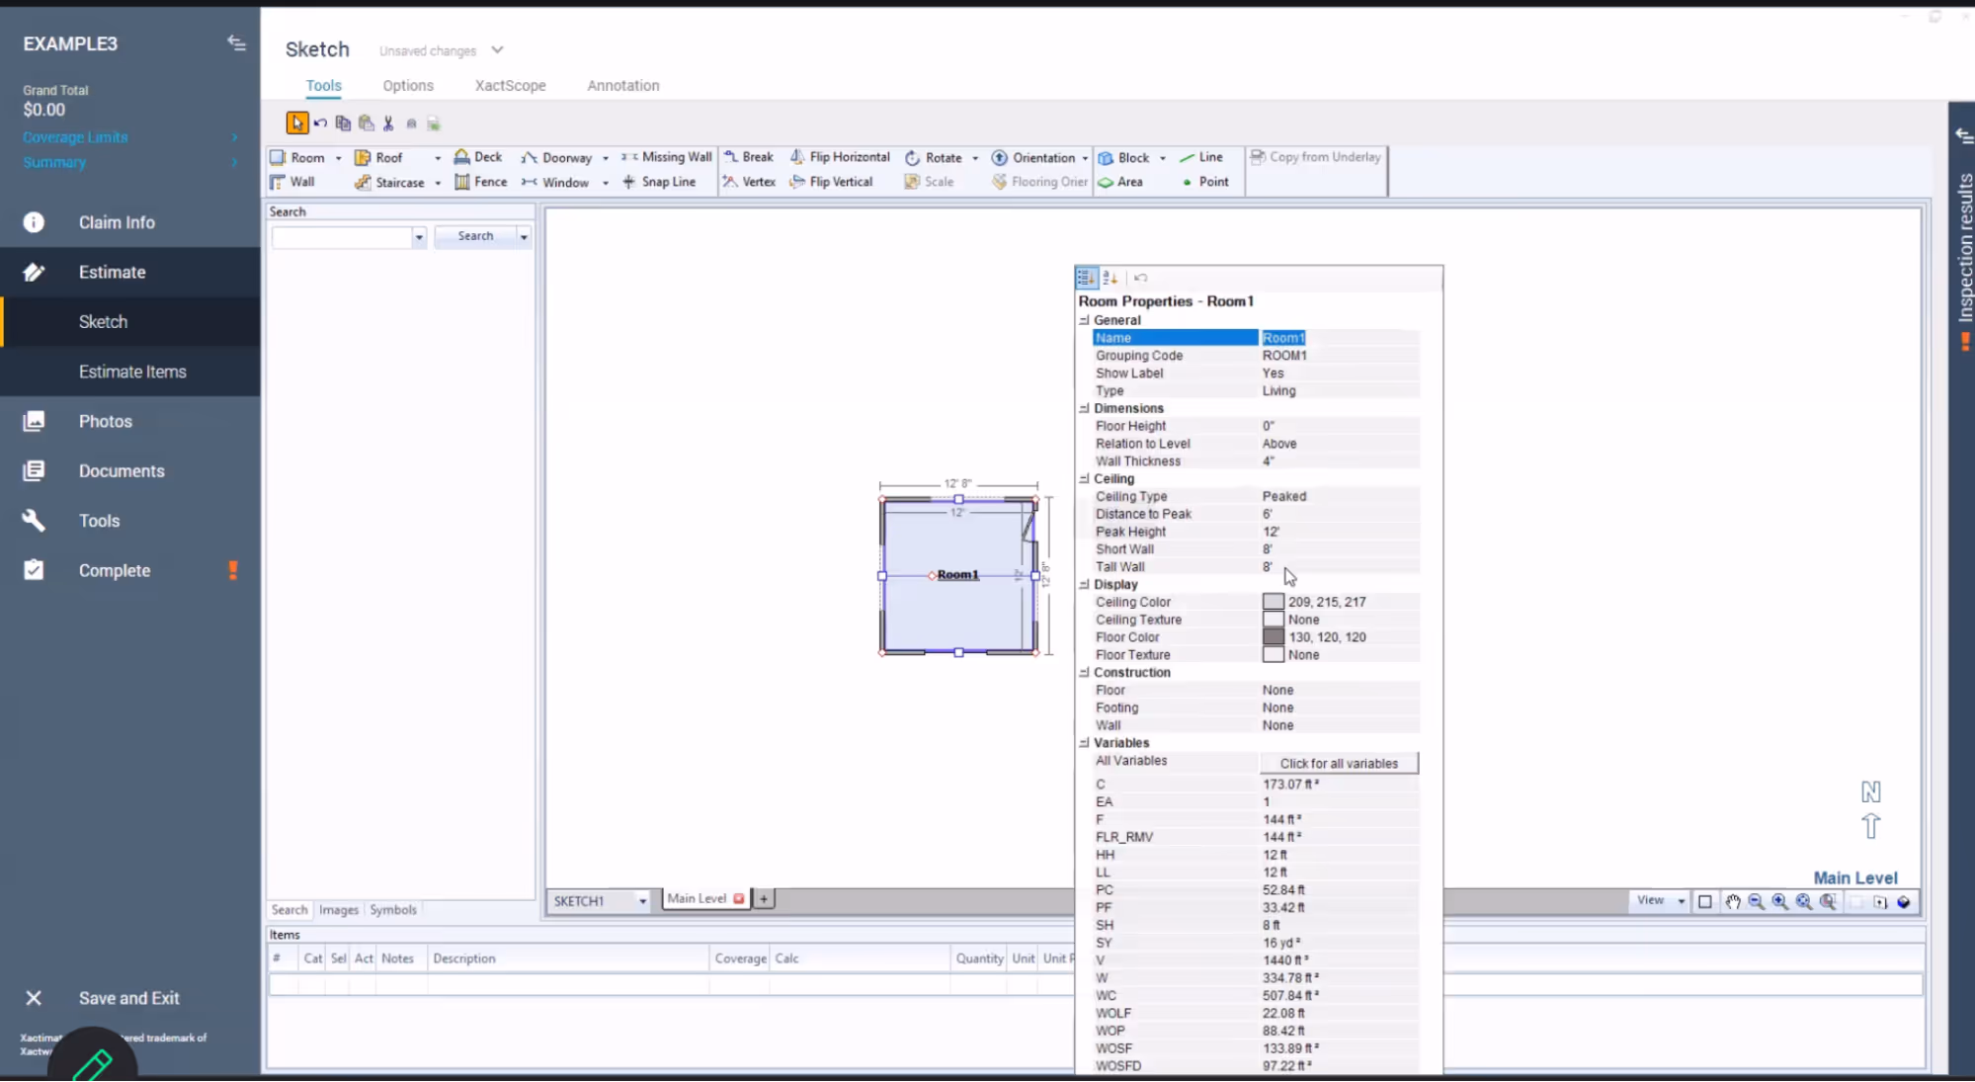This screenshot has width=1975, height=1082.
Task: Open the Annotation tab
Action: pyautogui.click(x=622, y=86)
